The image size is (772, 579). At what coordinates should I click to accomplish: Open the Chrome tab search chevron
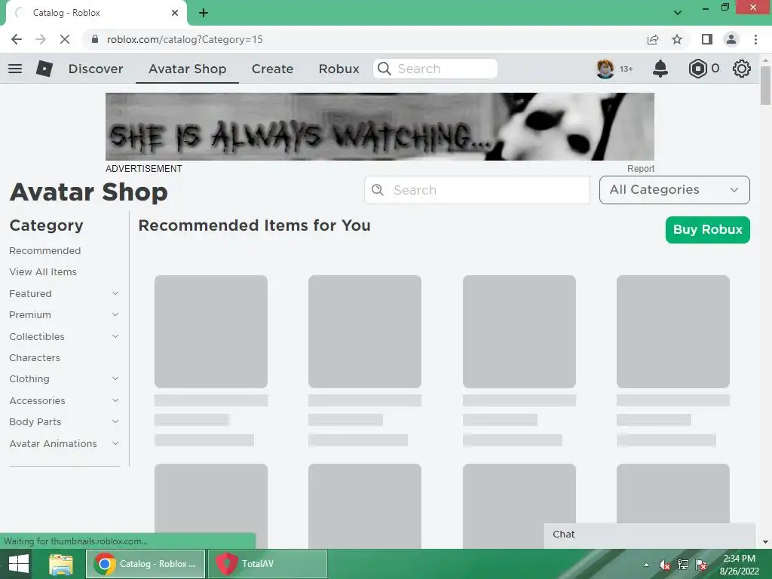678,13
